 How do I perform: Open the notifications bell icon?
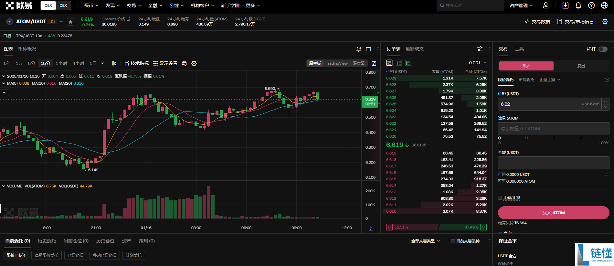[x=578, y=5]
